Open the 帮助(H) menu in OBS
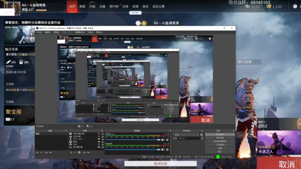 point(99,32)
